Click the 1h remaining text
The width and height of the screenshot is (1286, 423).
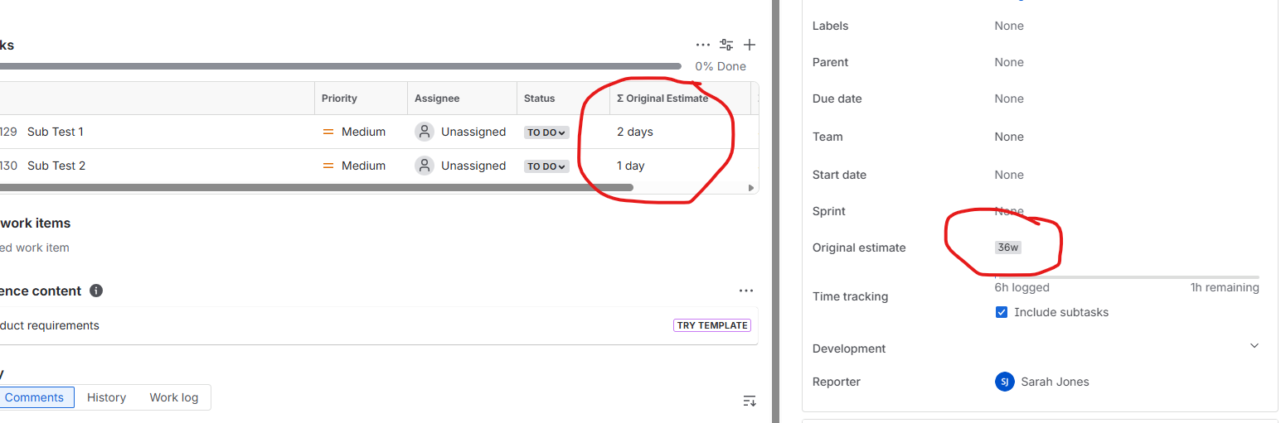pyautogui.click(x=1225, y=287)
